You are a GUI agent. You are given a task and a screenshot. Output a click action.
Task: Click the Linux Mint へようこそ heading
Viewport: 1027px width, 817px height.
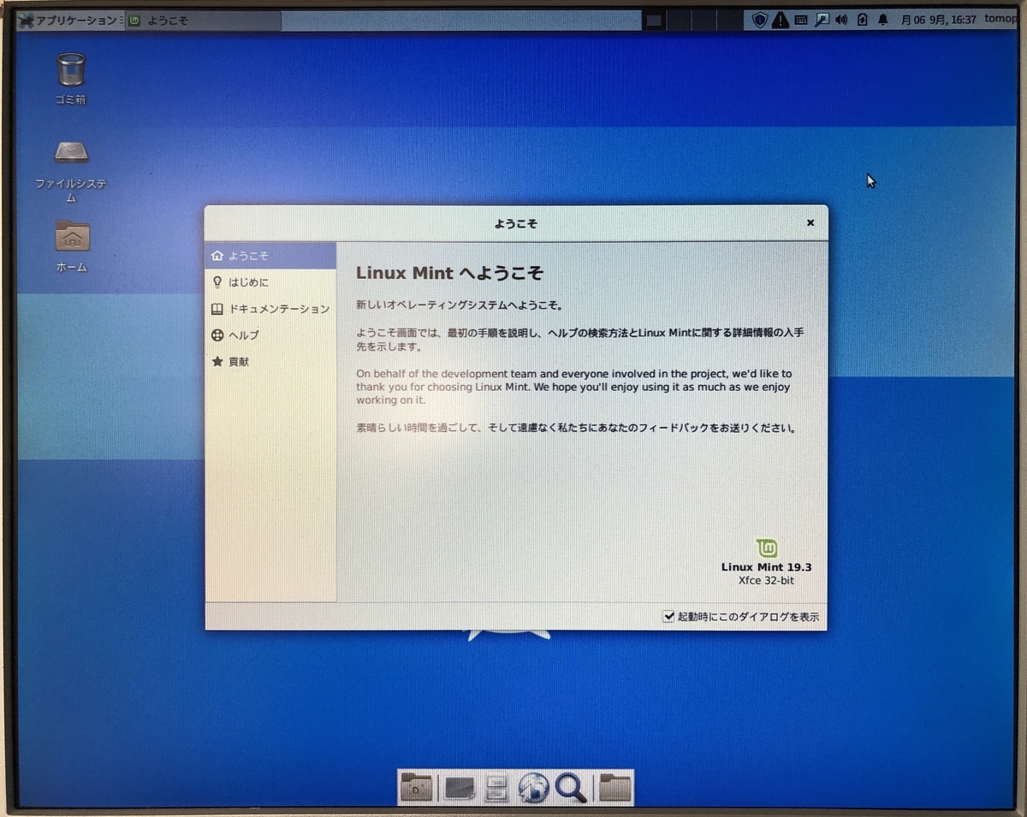click(x=449, y=273)
